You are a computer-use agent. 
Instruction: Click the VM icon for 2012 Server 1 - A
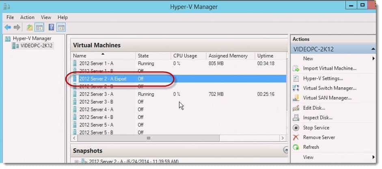click(x=75, y=63)
